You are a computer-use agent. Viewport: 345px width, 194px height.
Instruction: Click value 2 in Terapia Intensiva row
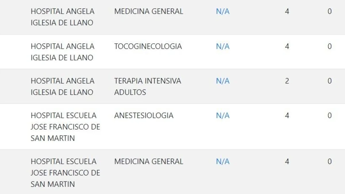click(287, 81)
